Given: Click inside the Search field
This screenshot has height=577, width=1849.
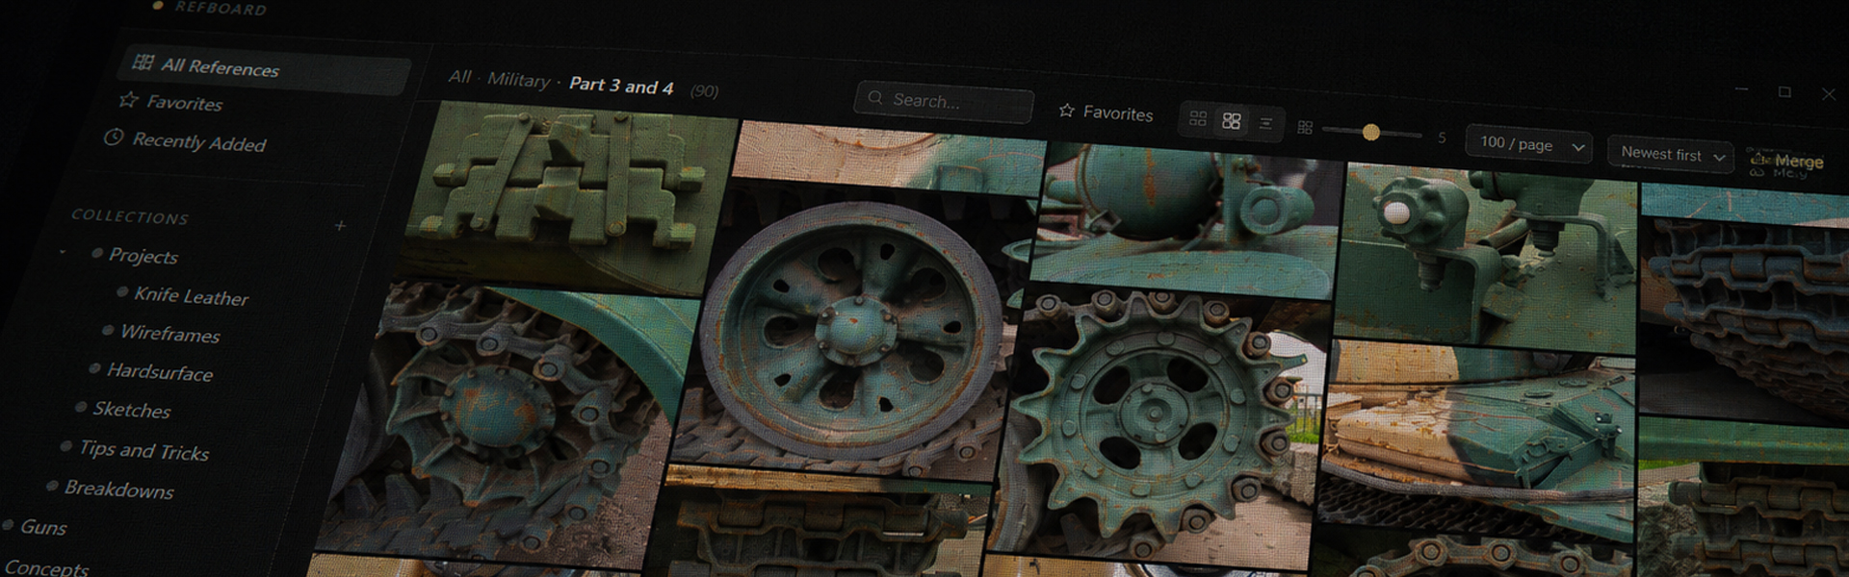Looking at the screenshot, I should (x=944, y=101).
